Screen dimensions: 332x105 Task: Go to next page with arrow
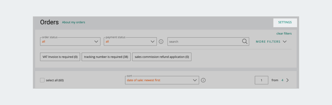click(287, 80)
